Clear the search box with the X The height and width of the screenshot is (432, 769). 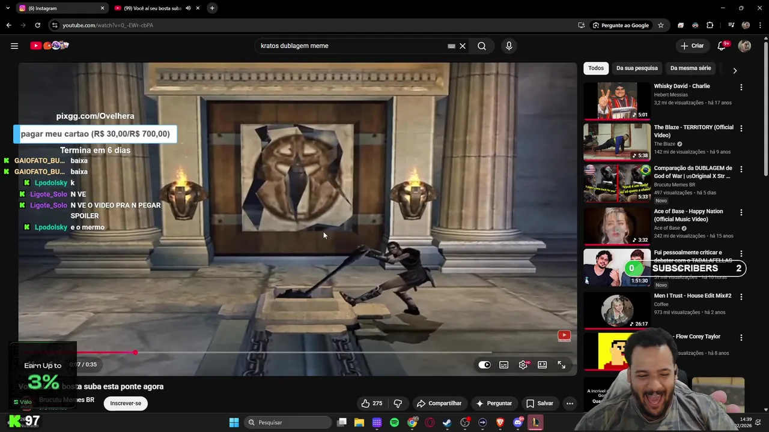463,46
